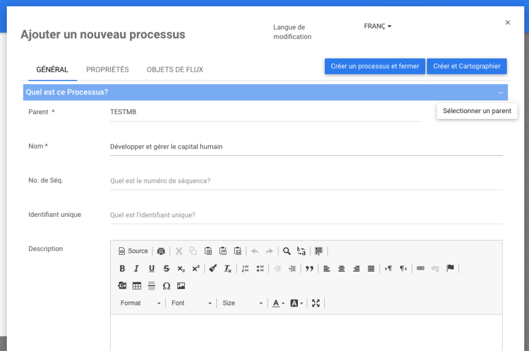The image size is (529, 351).
Task: Click the Paste clipboard icon
Action: pos(208,251)
